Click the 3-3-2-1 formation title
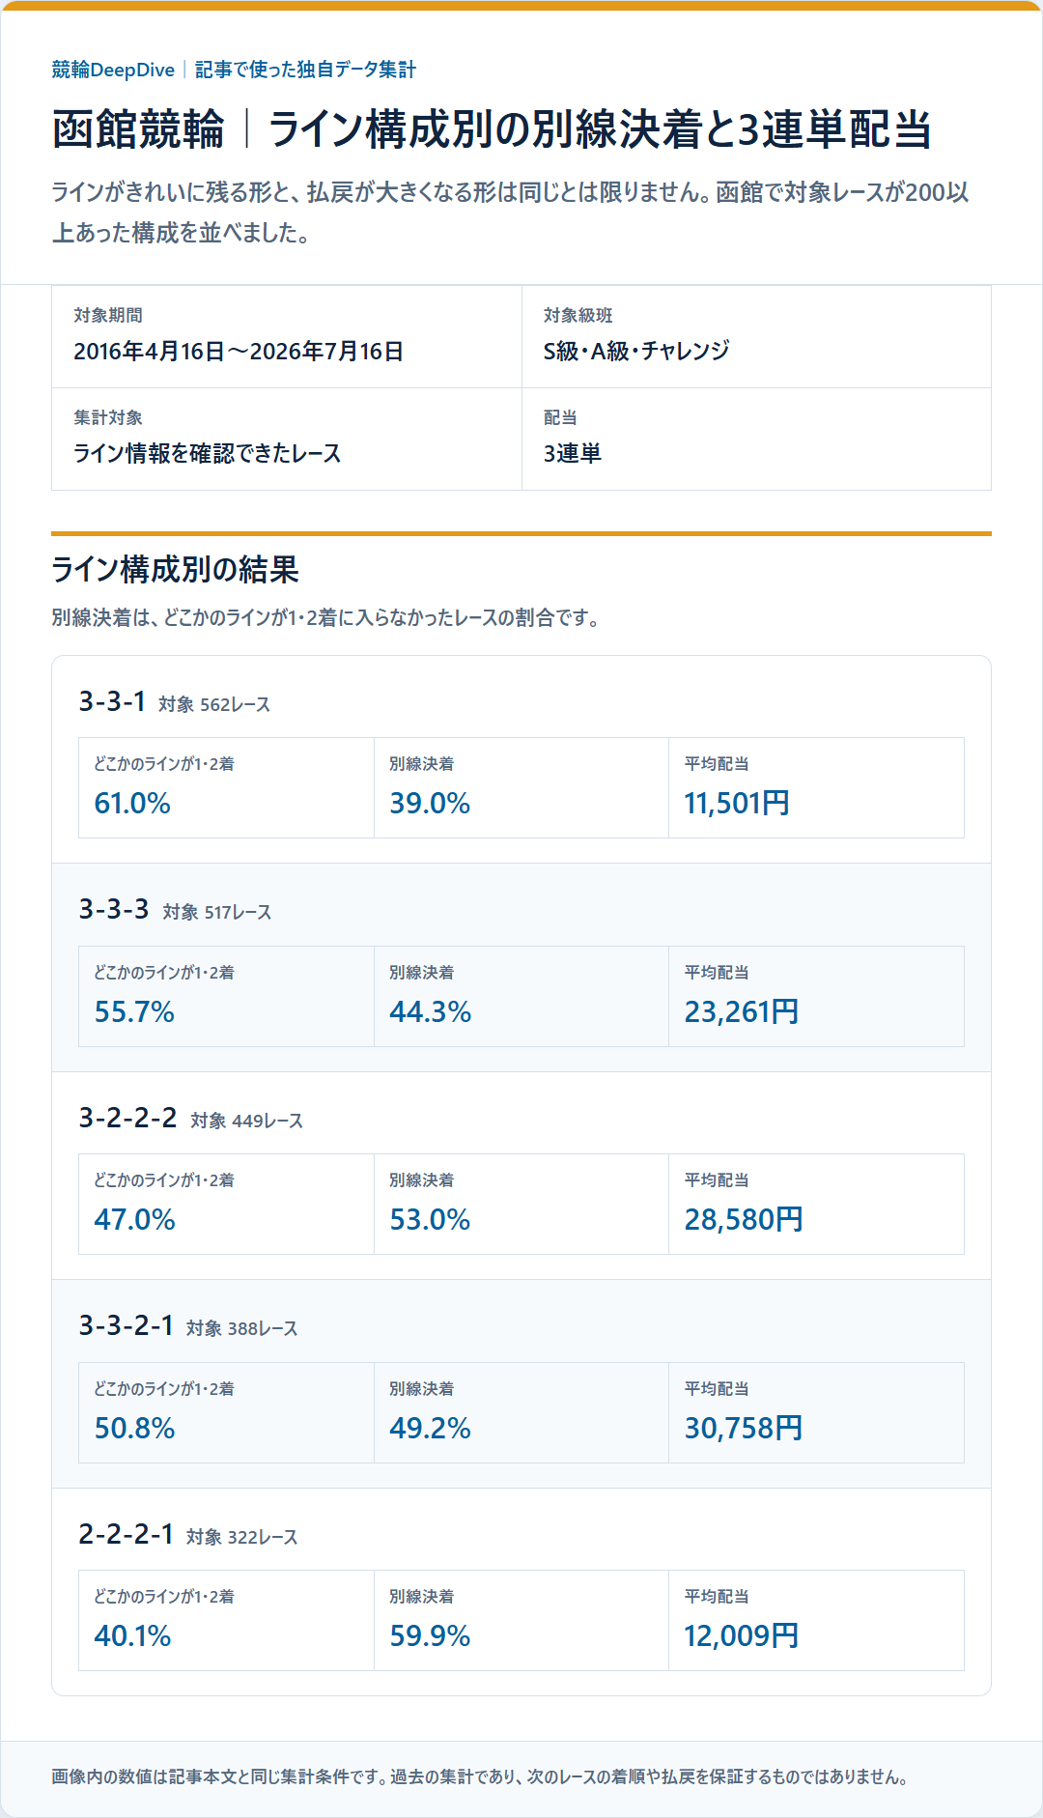 (x=126, y=1325)
